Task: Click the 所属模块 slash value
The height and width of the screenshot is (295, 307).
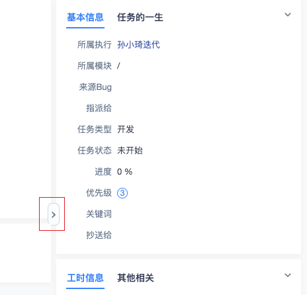Action: pos(118,66)
